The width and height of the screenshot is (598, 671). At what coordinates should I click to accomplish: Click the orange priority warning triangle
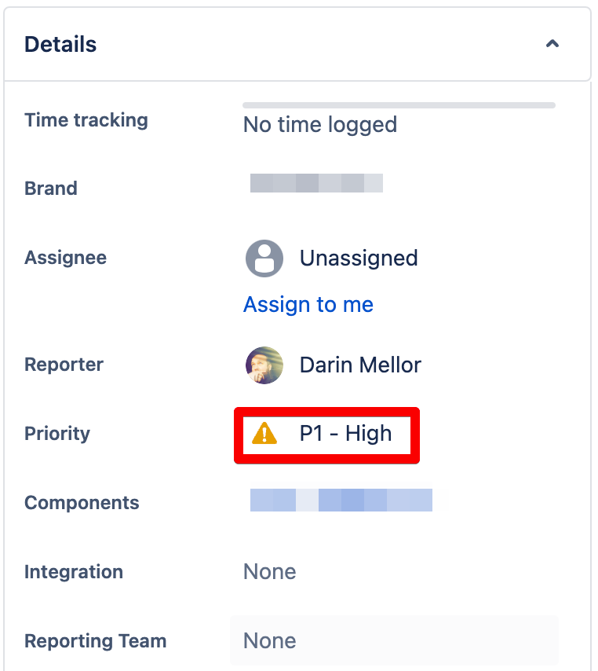point(265,433)
